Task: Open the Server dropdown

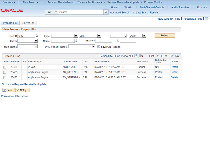Action: click(36, 41)
